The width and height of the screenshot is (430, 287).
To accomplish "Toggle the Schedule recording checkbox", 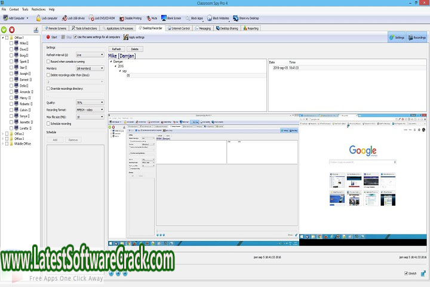I will point(48,123).
